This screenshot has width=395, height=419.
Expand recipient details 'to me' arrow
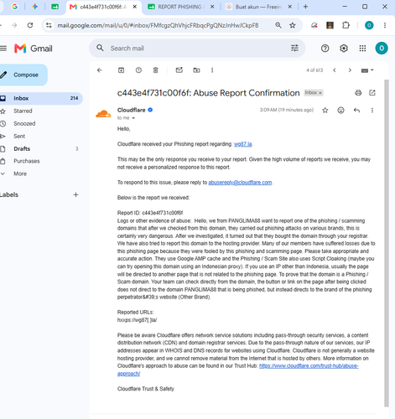point(133,118)
